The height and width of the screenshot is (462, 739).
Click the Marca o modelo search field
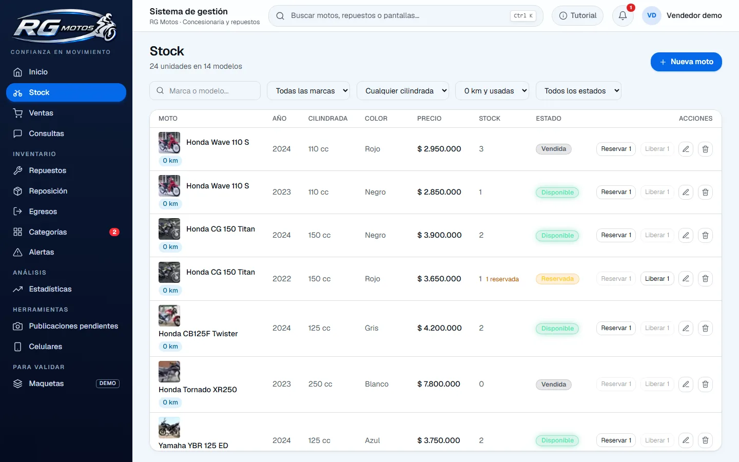click(x=205, y=91)
